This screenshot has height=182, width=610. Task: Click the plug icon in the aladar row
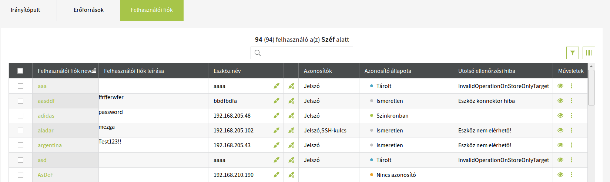[276, 130]
